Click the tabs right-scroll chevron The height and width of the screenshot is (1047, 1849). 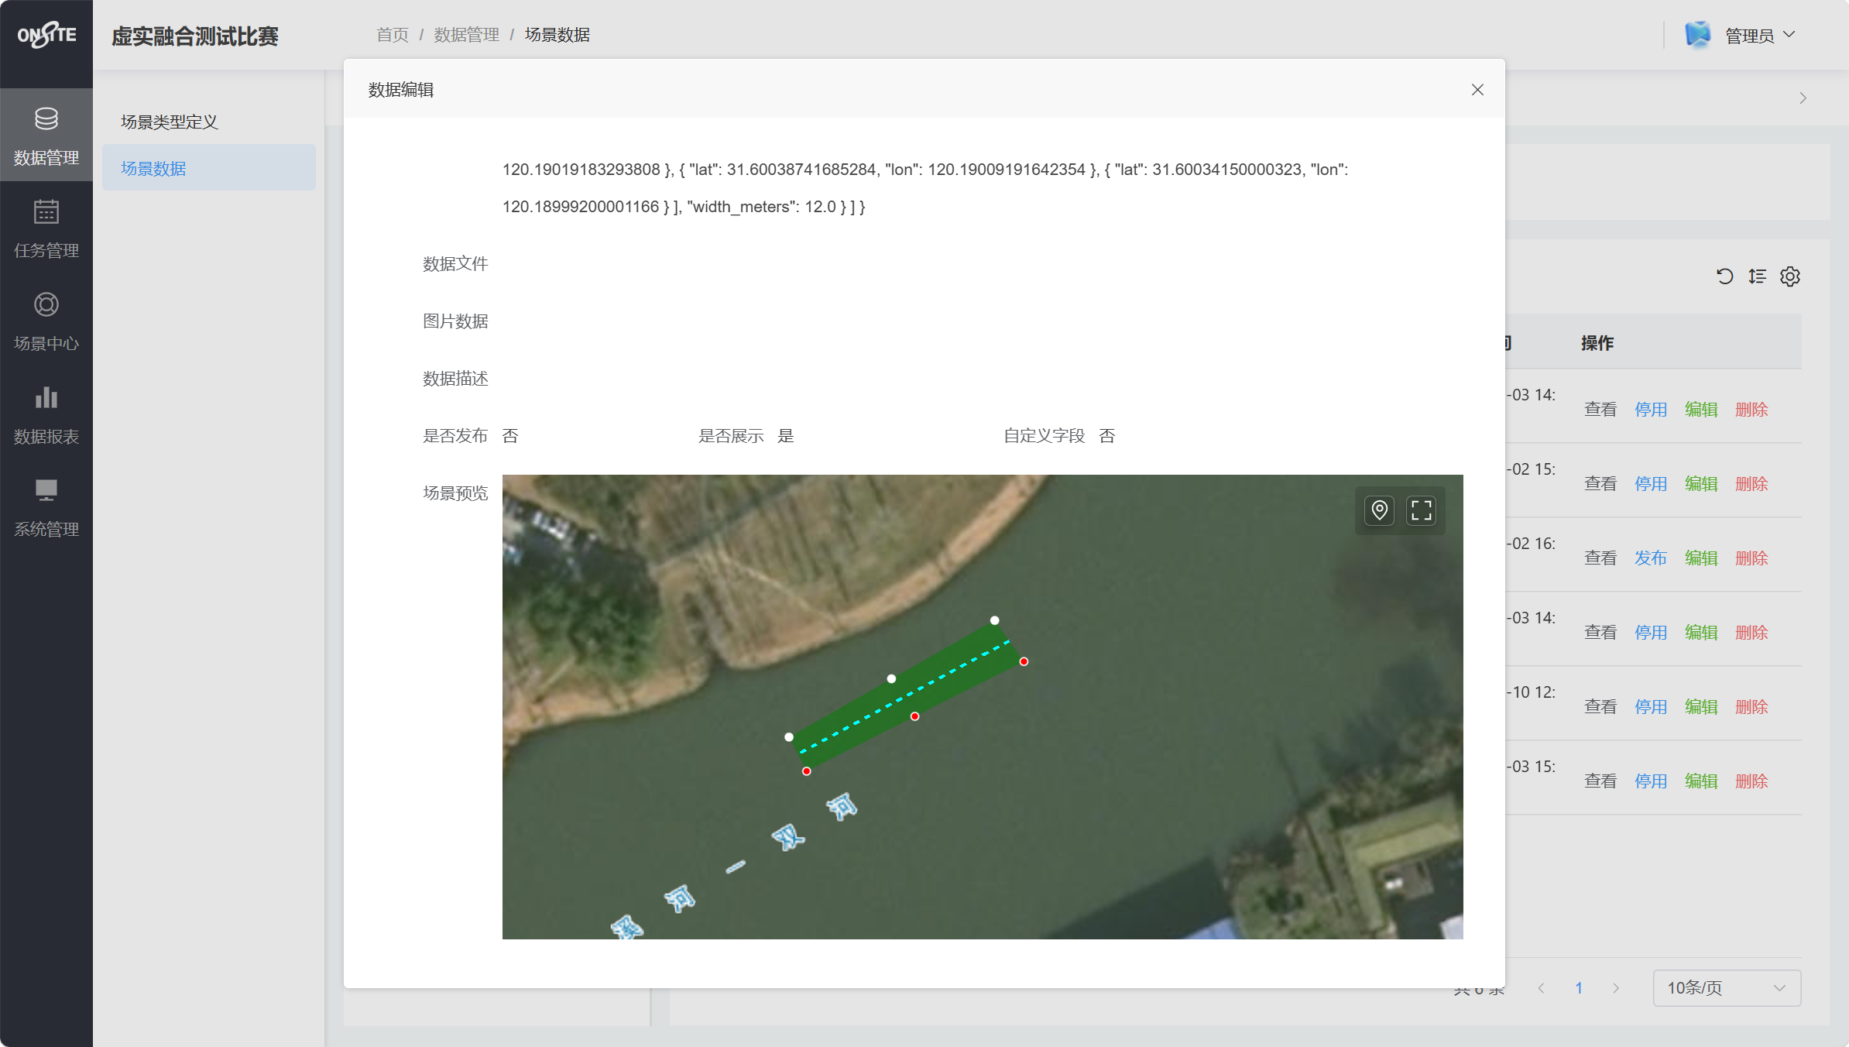coord(1803,98)
